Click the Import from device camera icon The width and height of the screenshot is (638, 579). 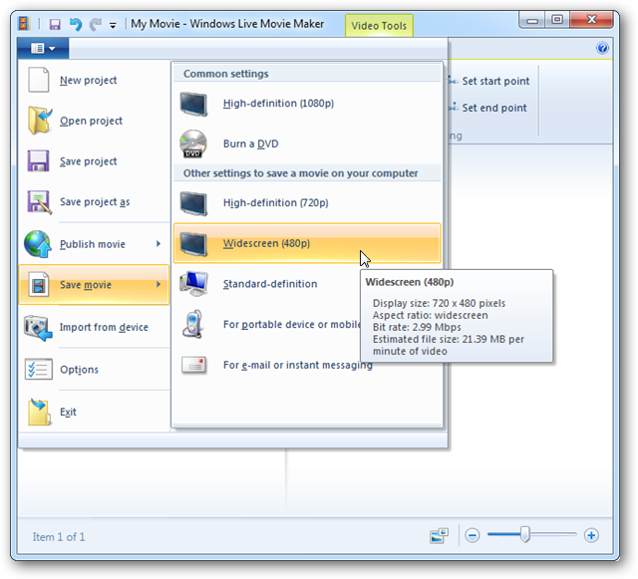point(39,327)
